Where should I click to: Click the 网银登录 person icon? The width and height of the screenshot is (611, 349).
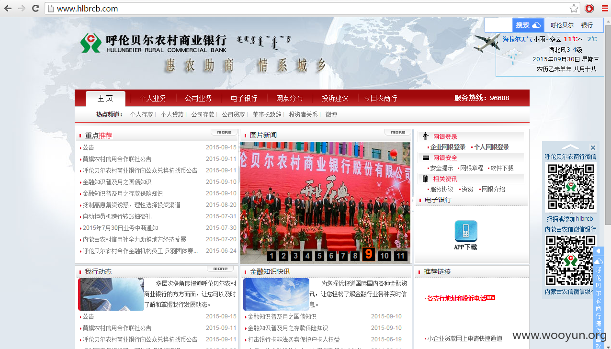(x=426, y=136)
